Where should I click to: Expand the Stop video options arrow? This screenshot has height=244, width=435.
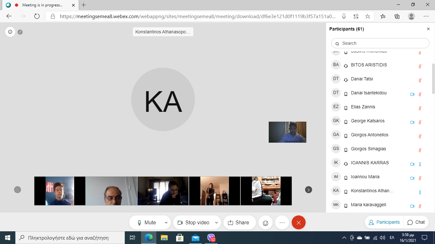(x=217, y=223)
